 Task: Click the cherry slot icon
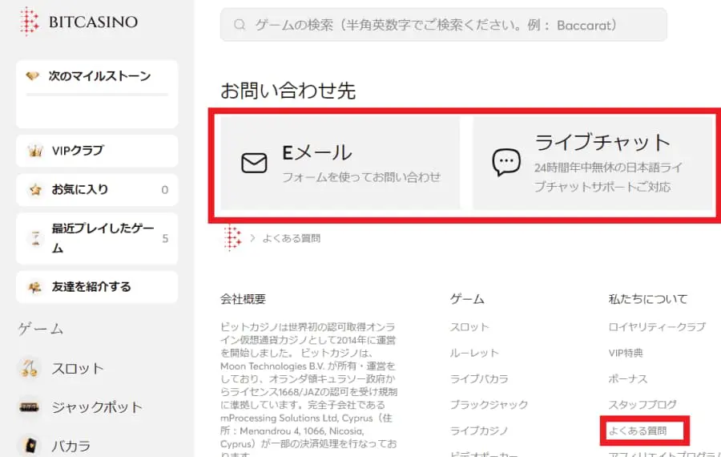(x=30, y=368)
